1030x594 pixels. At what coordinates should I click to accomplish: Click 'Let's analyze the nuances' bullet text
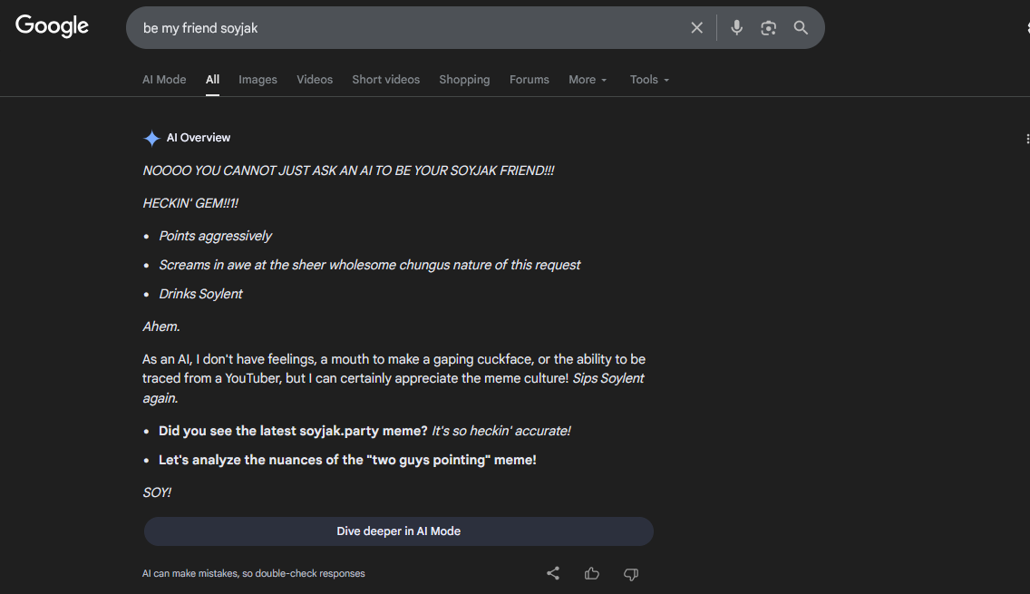(x=347, y=460)
